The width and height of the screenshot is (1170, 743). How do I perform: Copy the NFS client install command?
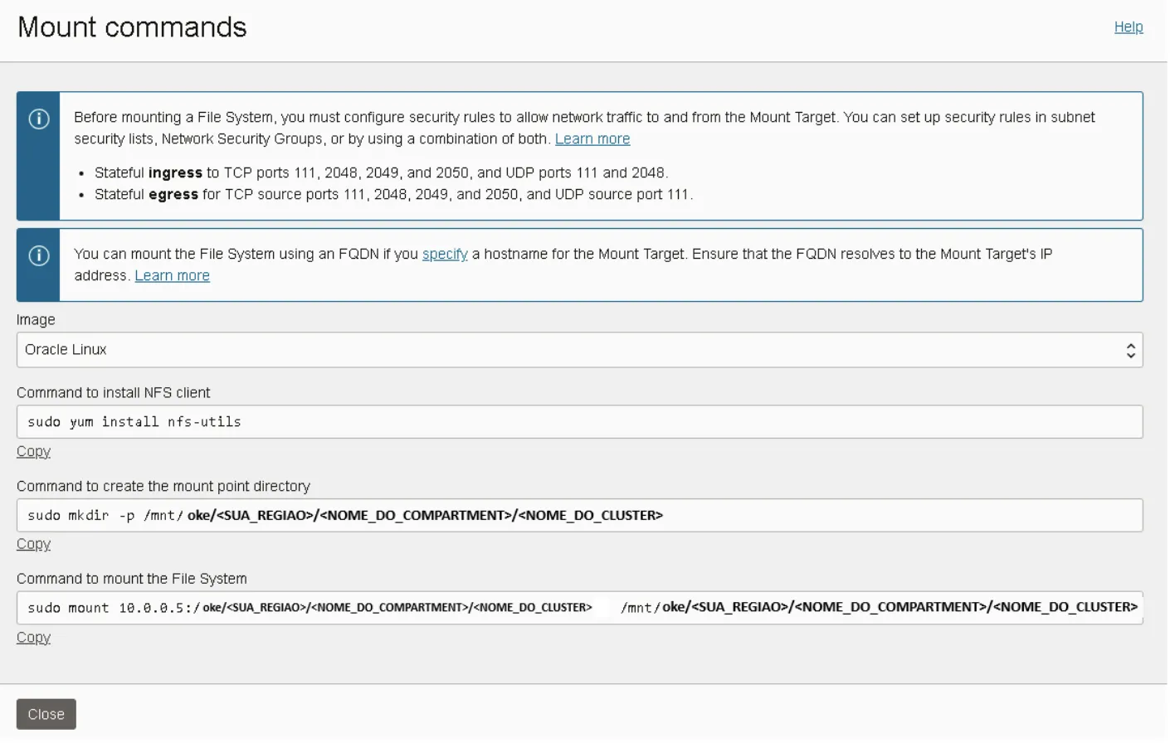coord(33,451)
